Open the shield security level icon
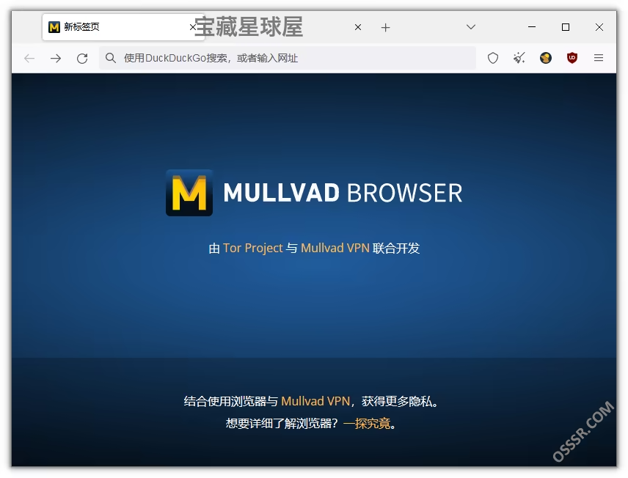628x478 pixels. 492,58
